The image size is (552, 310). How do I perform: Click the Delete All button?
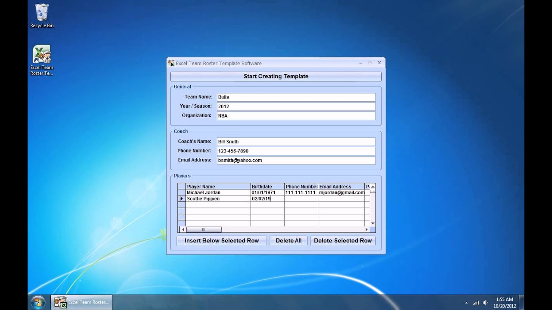click(289, 241)
